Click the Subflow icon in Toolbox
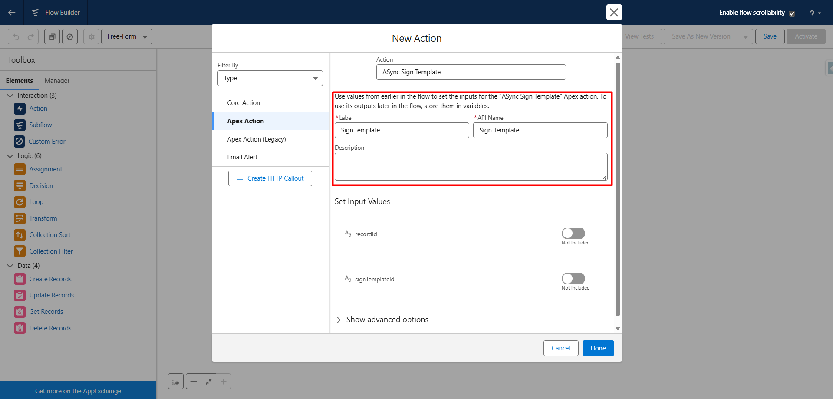 coord(20,125)
